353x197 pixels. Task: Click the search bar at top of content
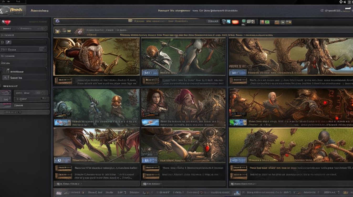(x=137, y=21)
